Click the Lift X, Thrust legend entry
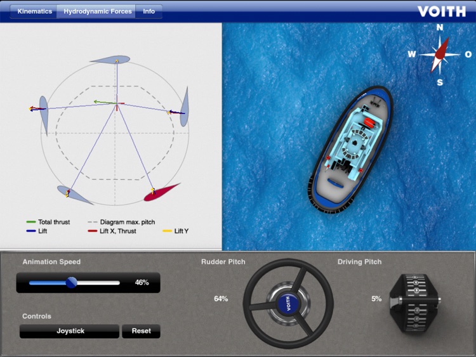476x357 pixels. tap(112, 231)
